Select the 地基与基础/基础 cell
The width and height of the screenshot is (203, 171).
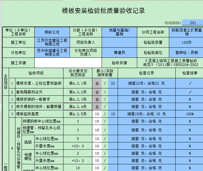[119, 32]
